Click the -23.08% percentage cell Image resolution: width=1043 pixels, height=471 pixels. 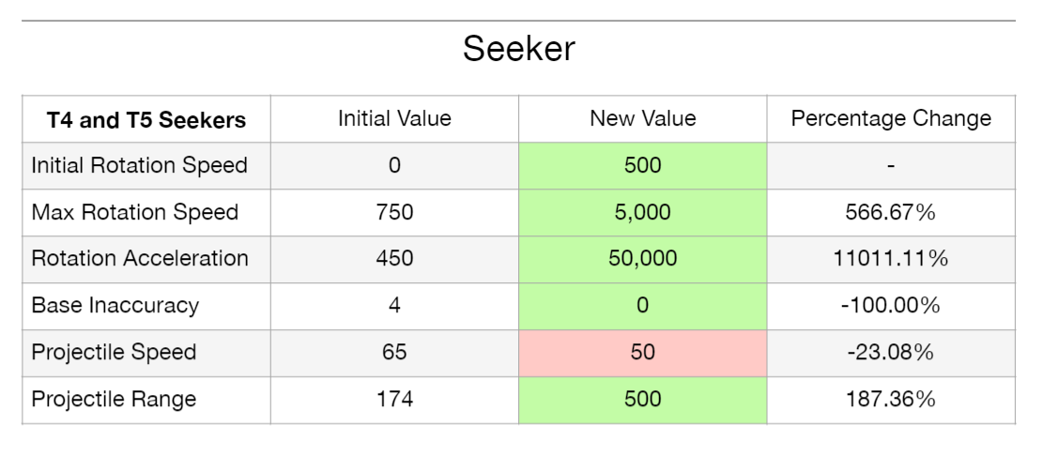pos(890,352)
